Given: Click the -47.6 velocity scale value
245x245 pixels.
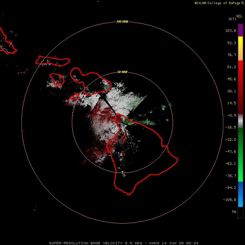Looking at the screenshot, I should coord(231,152).
